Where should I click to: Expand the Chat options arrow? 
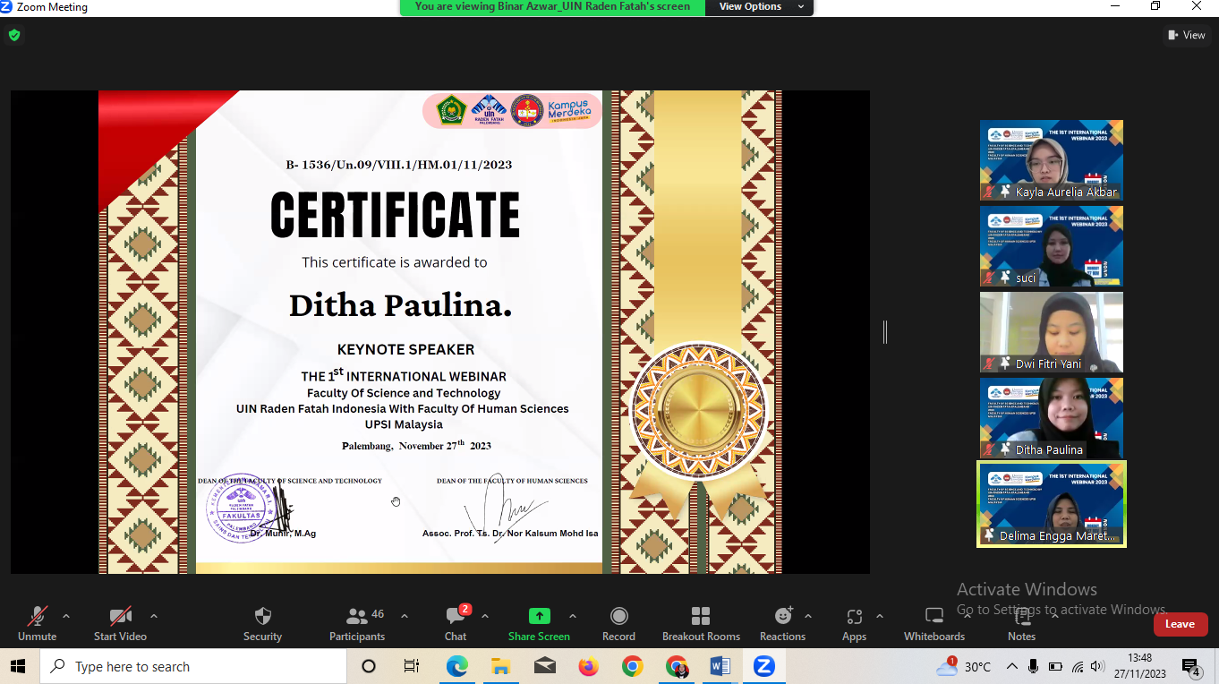484,616
